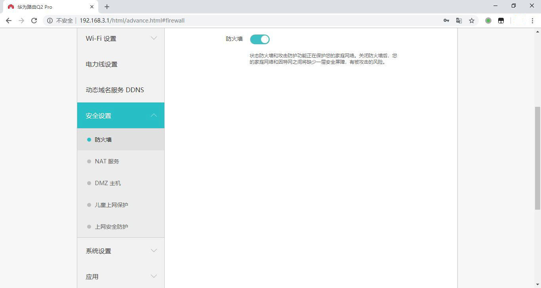The image size is (541, 288).
Task: Click the address bar URL
Action: coord(132,21)
